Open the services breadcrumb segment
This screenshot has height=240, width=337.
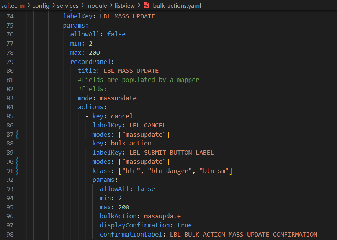(x=68, y=5)
